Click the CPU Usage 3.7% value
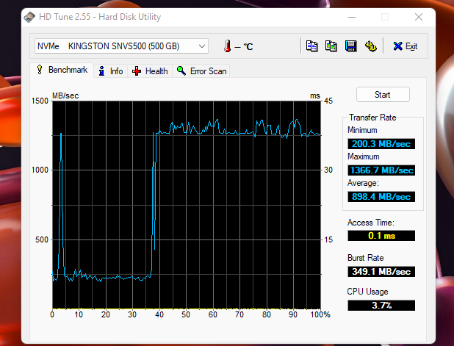Image resolution: width=454 pixels, height=346 pixels. pos(381,306)
